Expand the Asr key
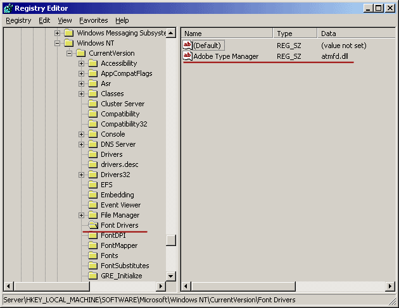399x308 pixels. point(81,84)
